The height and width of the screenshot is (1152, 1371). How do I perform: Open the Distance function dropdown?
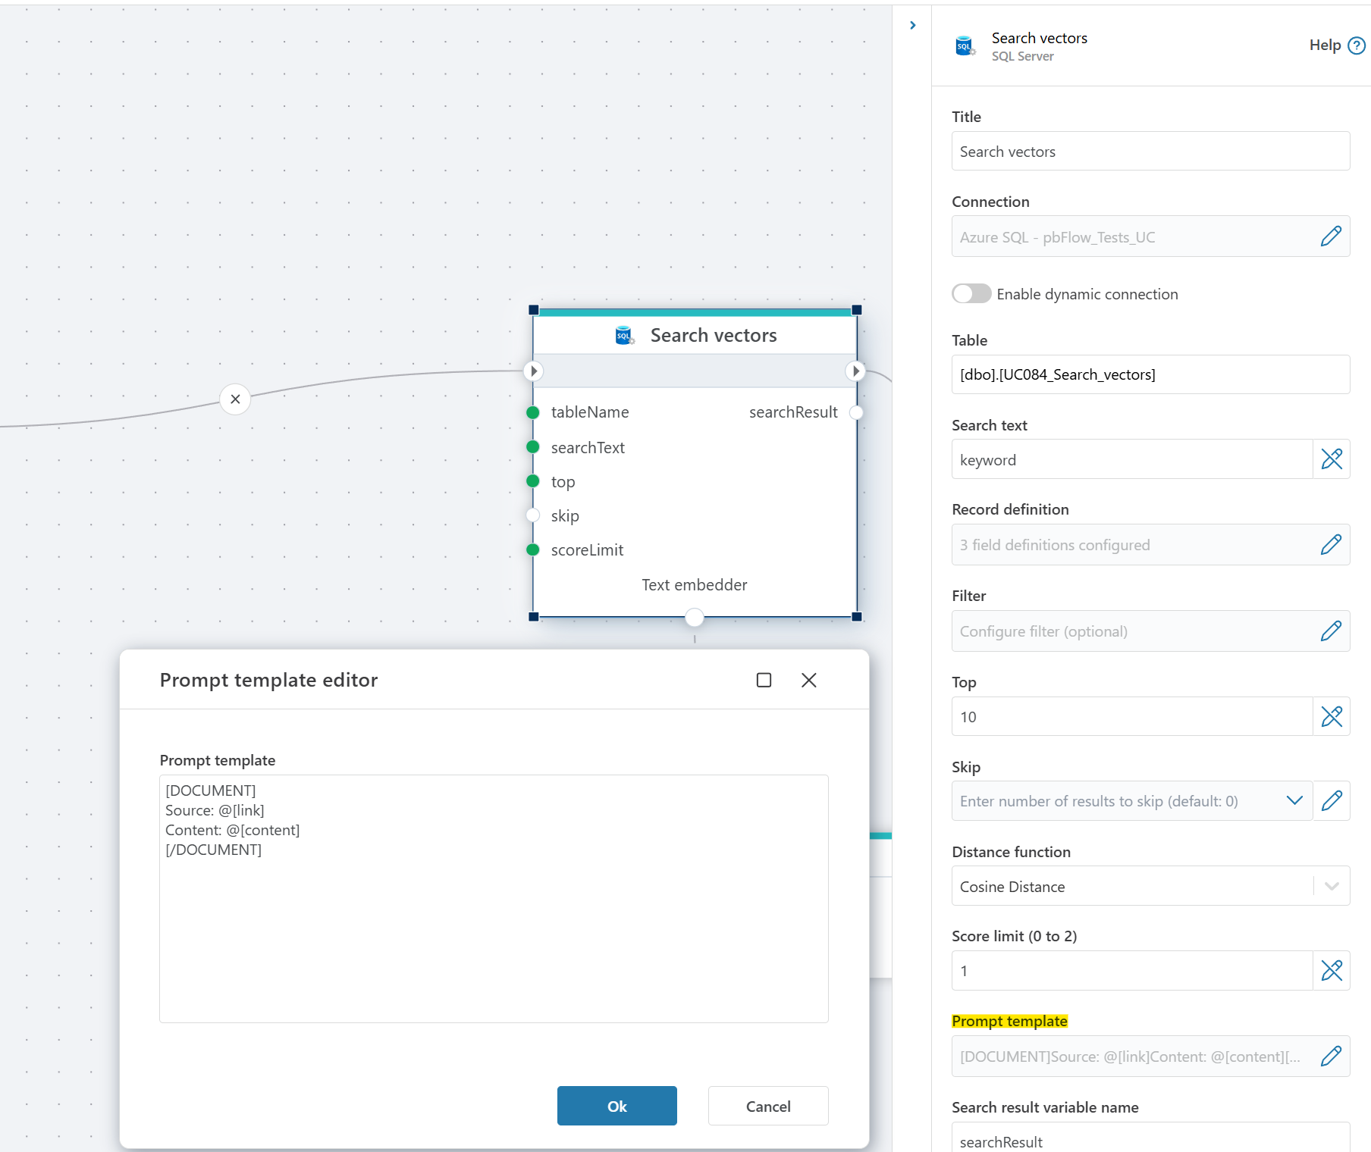pyautogui.click(x=1331, y=886)
